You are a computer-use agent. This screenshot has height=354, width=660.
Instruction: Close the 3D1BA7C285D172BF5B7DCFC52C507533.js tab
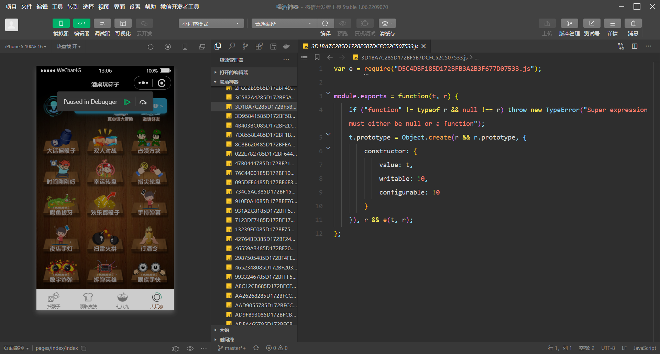[x=423, y=46]
